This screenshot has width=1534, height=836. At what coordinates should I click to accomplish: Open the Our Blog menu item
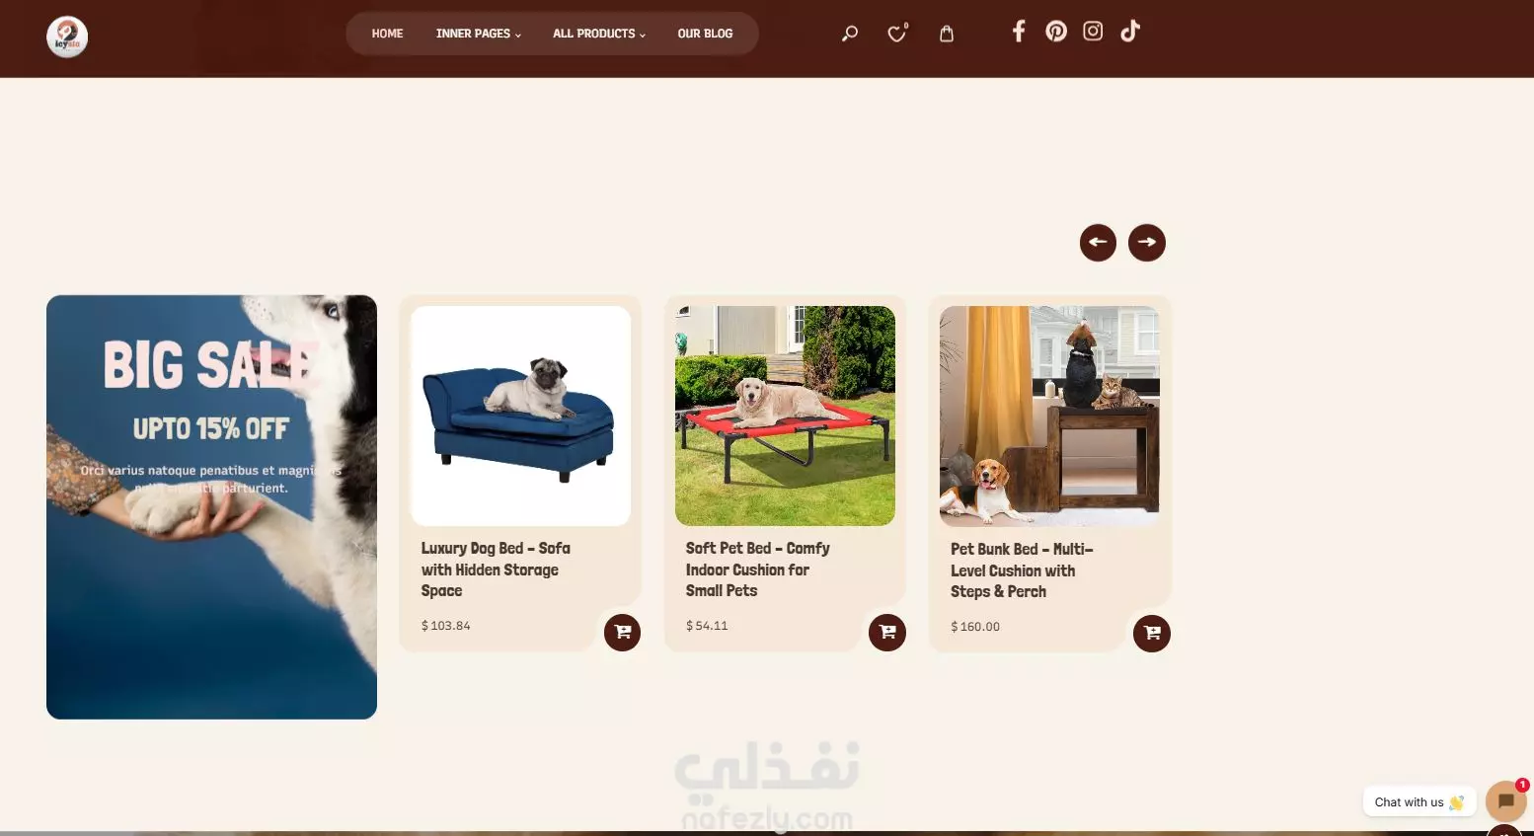(705, 34)
